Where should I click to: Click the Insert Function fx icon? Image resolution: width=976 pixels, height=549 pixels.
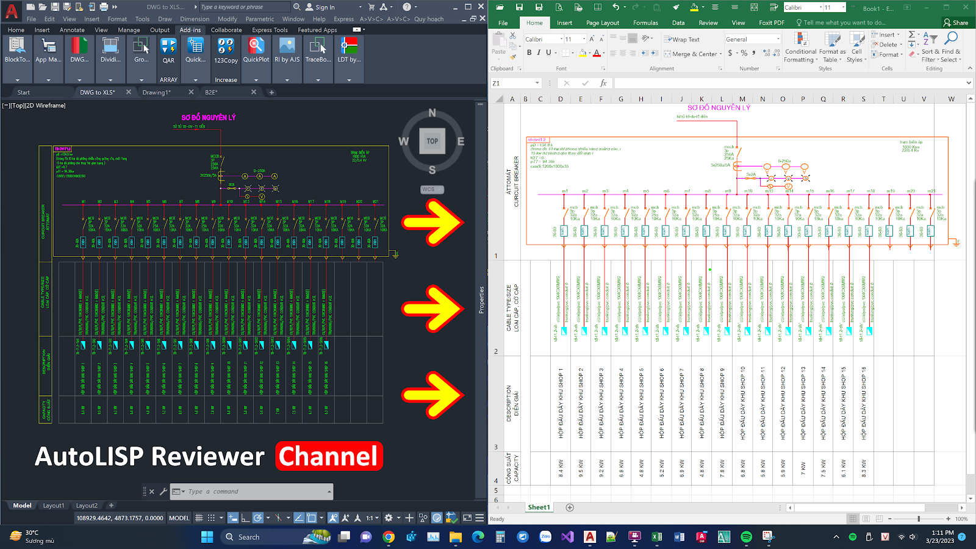click(603, 83)
